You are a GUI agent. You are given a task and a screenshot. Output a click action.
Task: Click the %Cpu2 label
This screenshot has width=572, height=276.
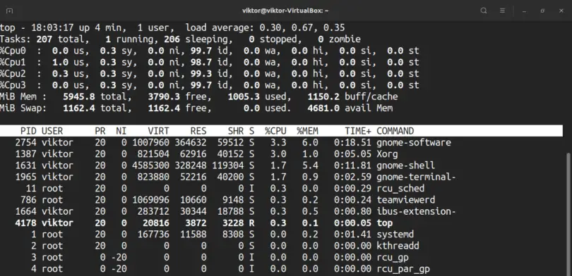click(13, 74)
